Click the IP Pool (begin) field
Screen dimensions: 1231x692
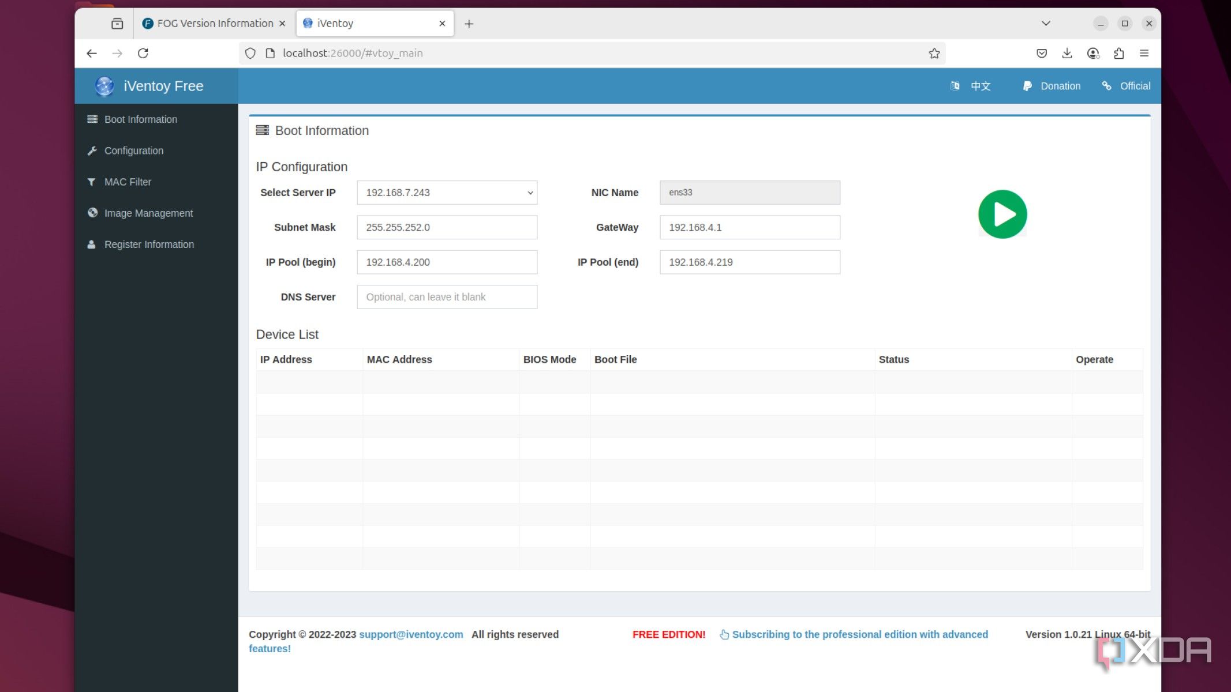[x=447, y=262]
